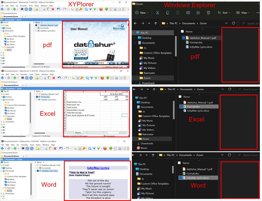Click blue Back arrow in top XYplorer toolbar
Screen dimensions: 262x201
[x=2, y=9]
